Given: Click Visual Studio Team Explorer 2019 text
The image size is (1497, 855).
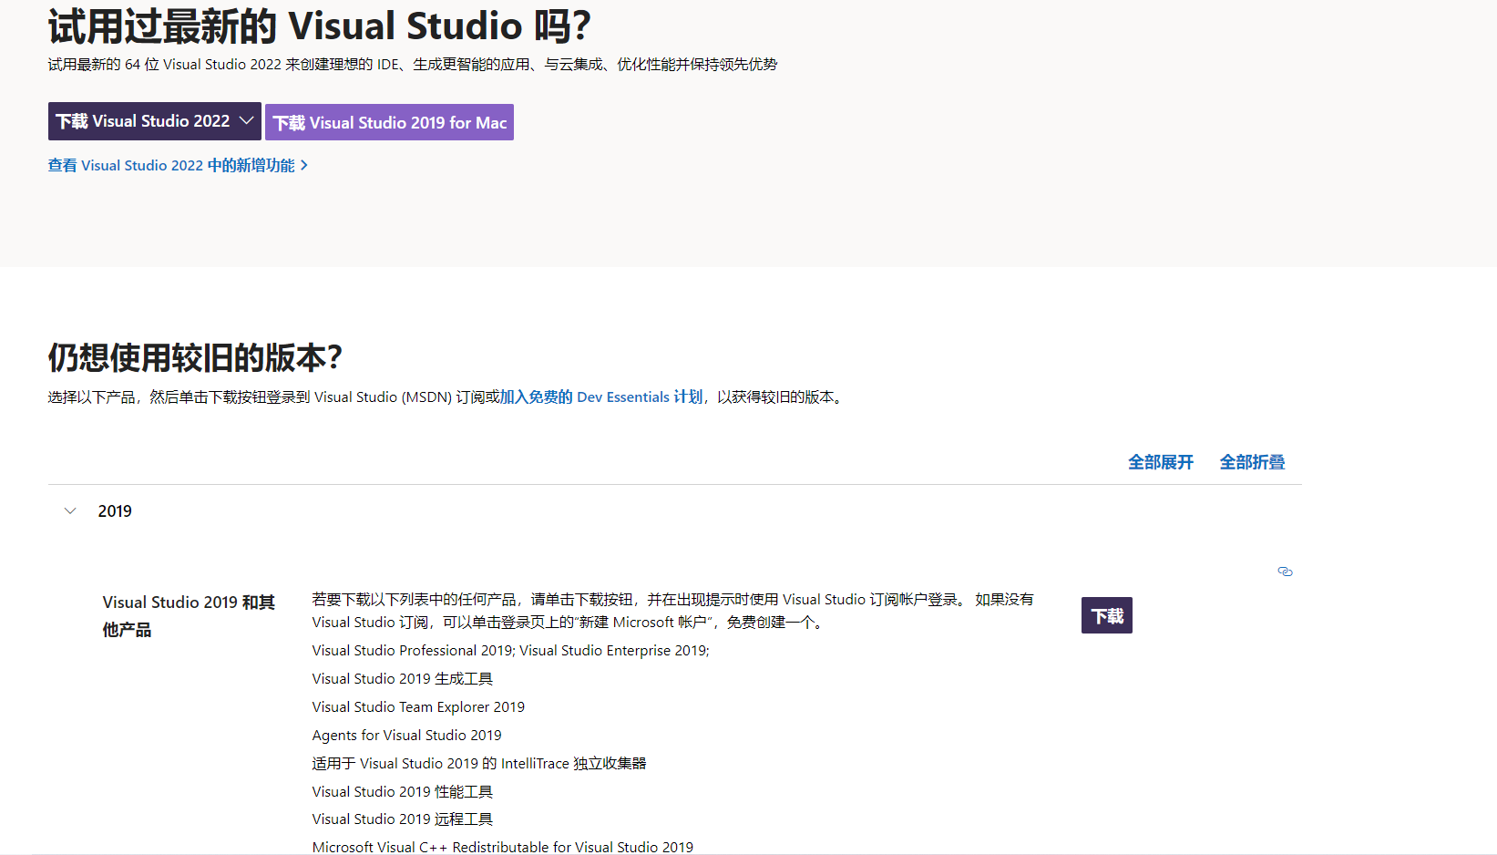Looking at the screenshot, I should click(x=418, y=707).
